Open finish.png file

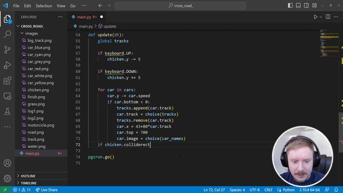click(36, 97)
